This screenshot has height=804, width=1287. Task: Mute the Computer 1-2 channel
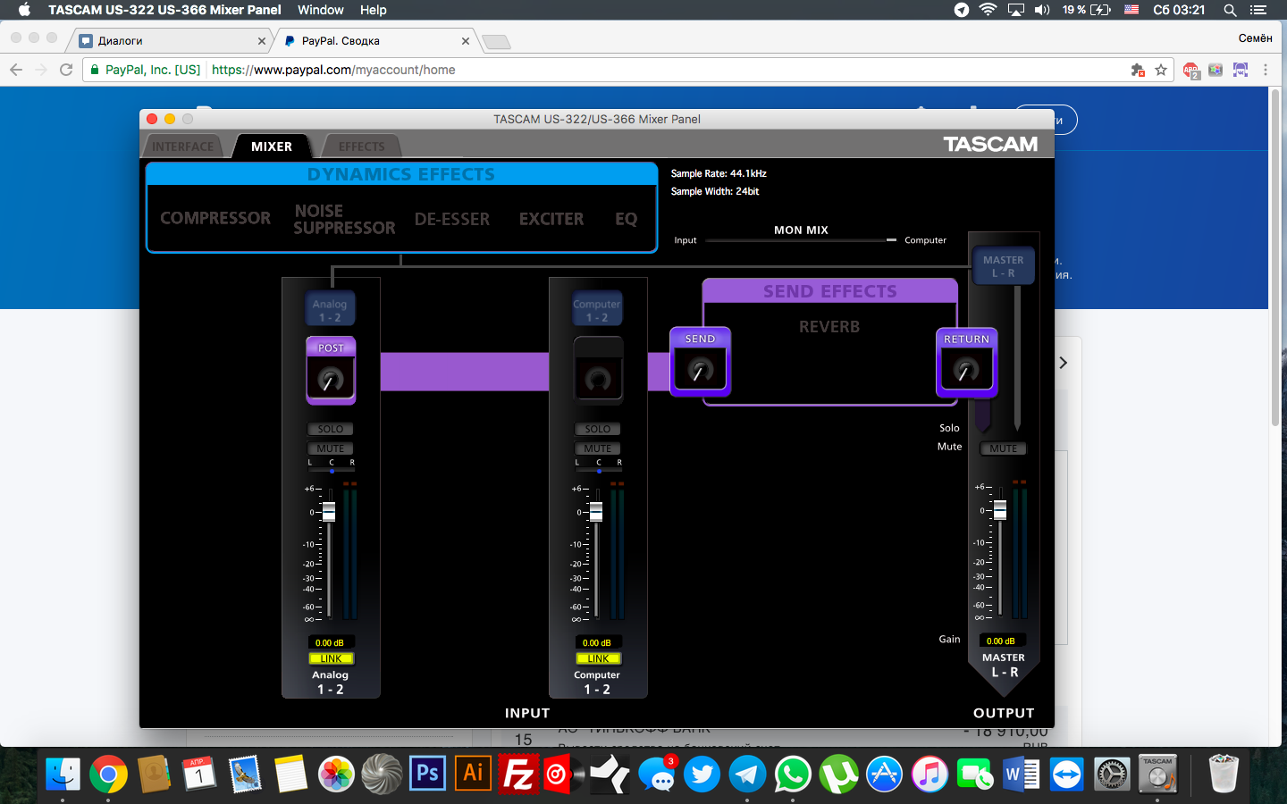coord(598,448)
